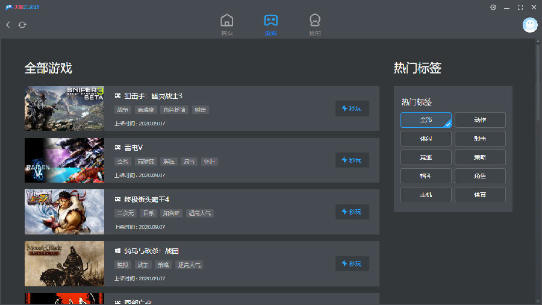Image resolution: width=542 pixels, height=305 pixels.
Task: Click 二次元 tag under 终极街头霸王4
Action: pos(125,213)
